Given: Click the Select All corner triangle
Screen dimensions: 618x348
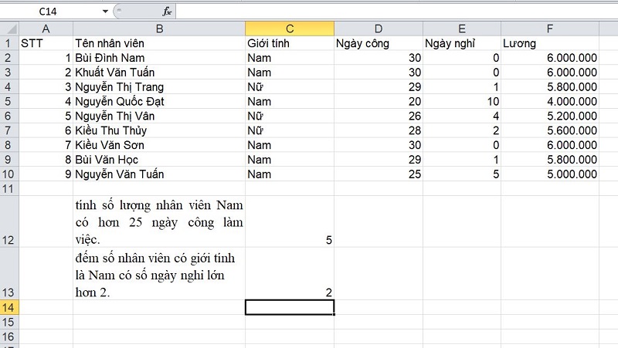Looking at the screenshot, I should pos(9,29).
